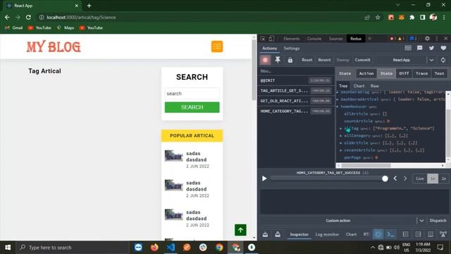Image resolution: width=451 pixels, height=254 pixels.
Task: Expand the oldArticle array node
Action: tap(341, 143)
